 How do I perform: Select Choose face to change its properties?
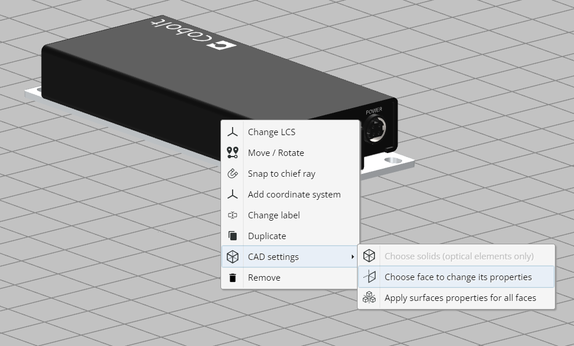456,277
